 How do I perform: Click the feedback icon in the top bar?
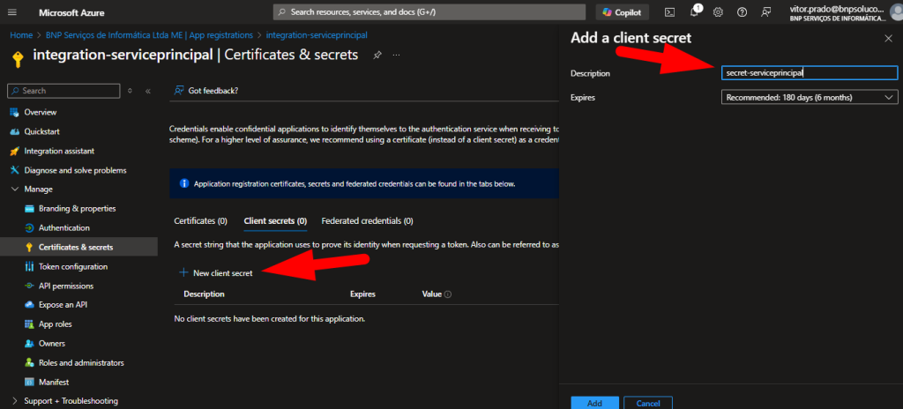click(x=765, y=12)
